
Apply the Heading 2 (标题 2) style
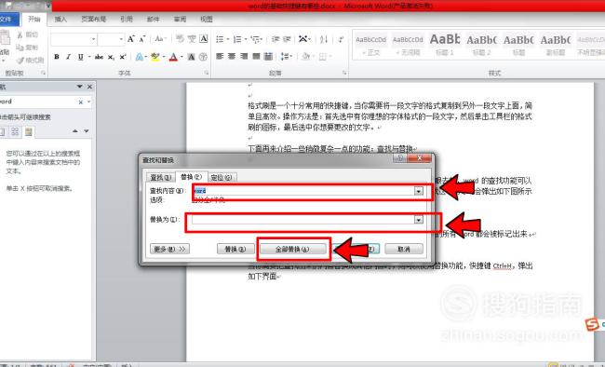click(x=481, y=45)
